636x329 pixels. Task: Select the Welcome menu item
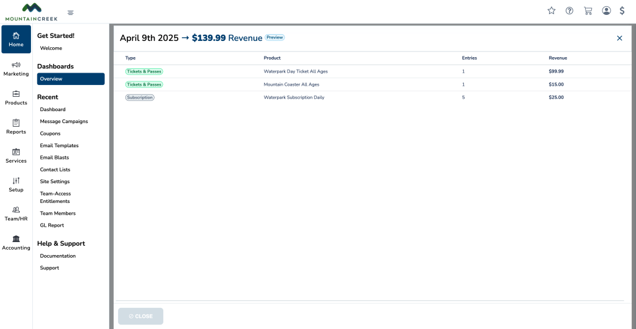pyautogui.click(x=51, y=48)
